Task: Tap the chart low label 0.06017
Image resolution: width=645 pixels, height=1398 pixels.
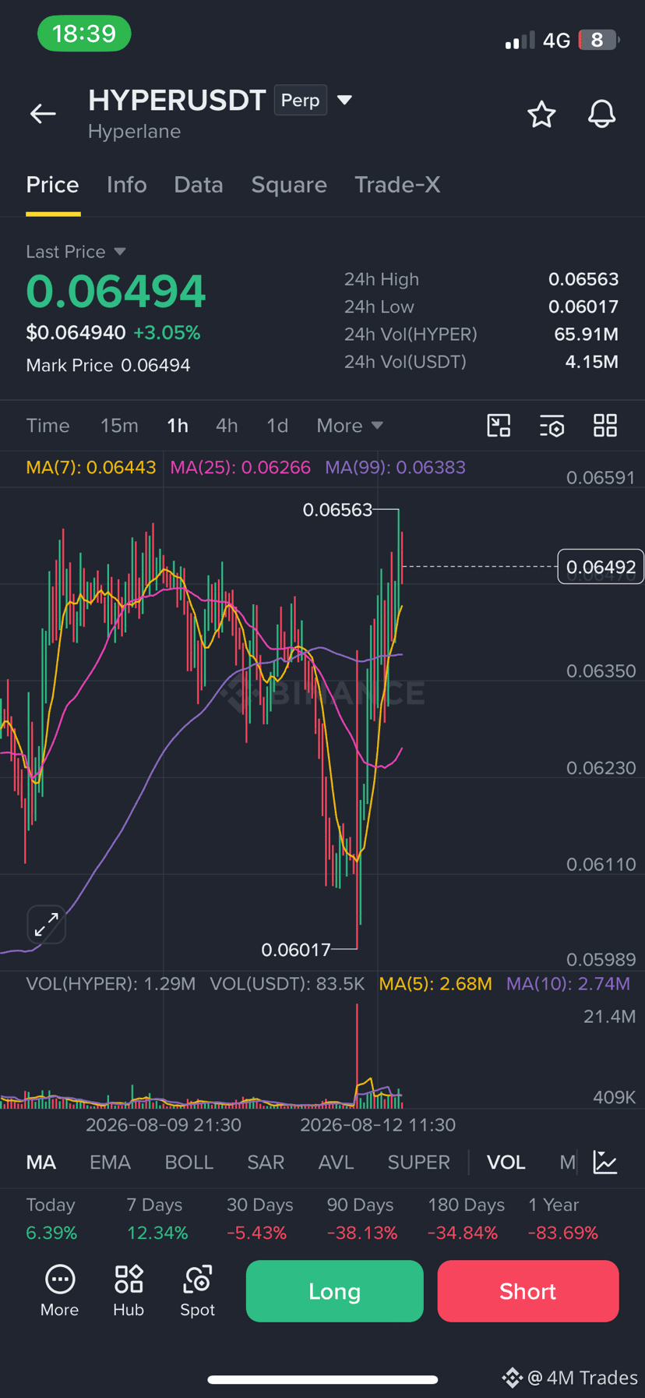Action: coord(296,950)
